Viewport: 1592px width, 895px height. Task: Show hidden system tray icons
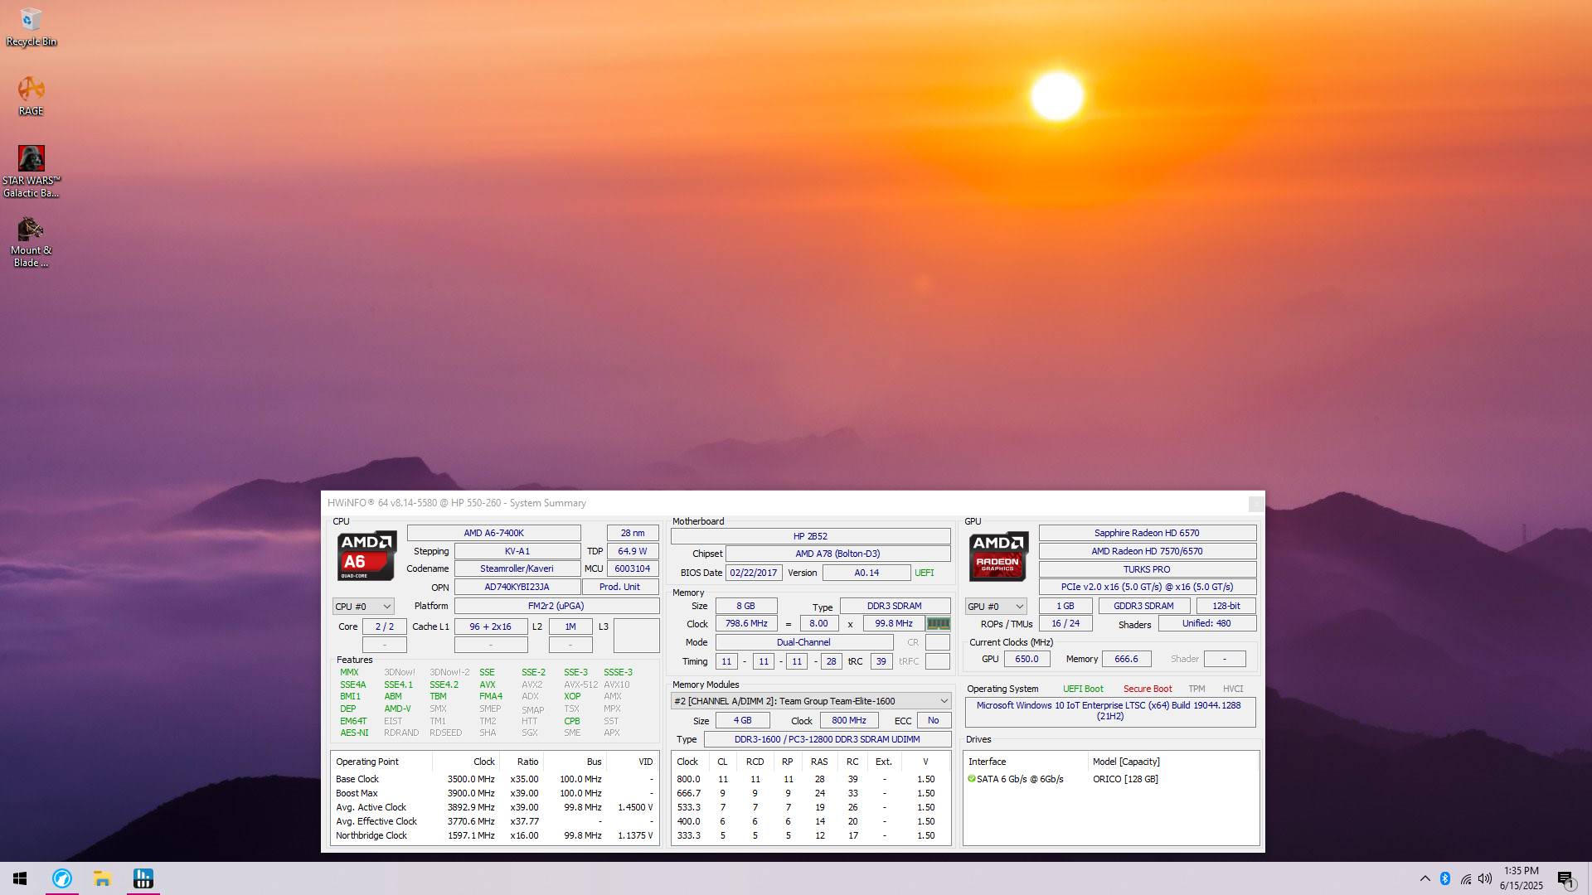(1425, 878)
